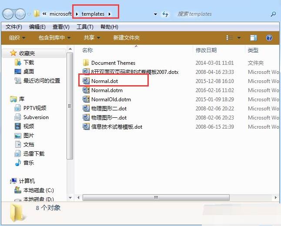This screenshot has height=226, width=281.
Task: Select the 库 libraries node
Action: 22,99
